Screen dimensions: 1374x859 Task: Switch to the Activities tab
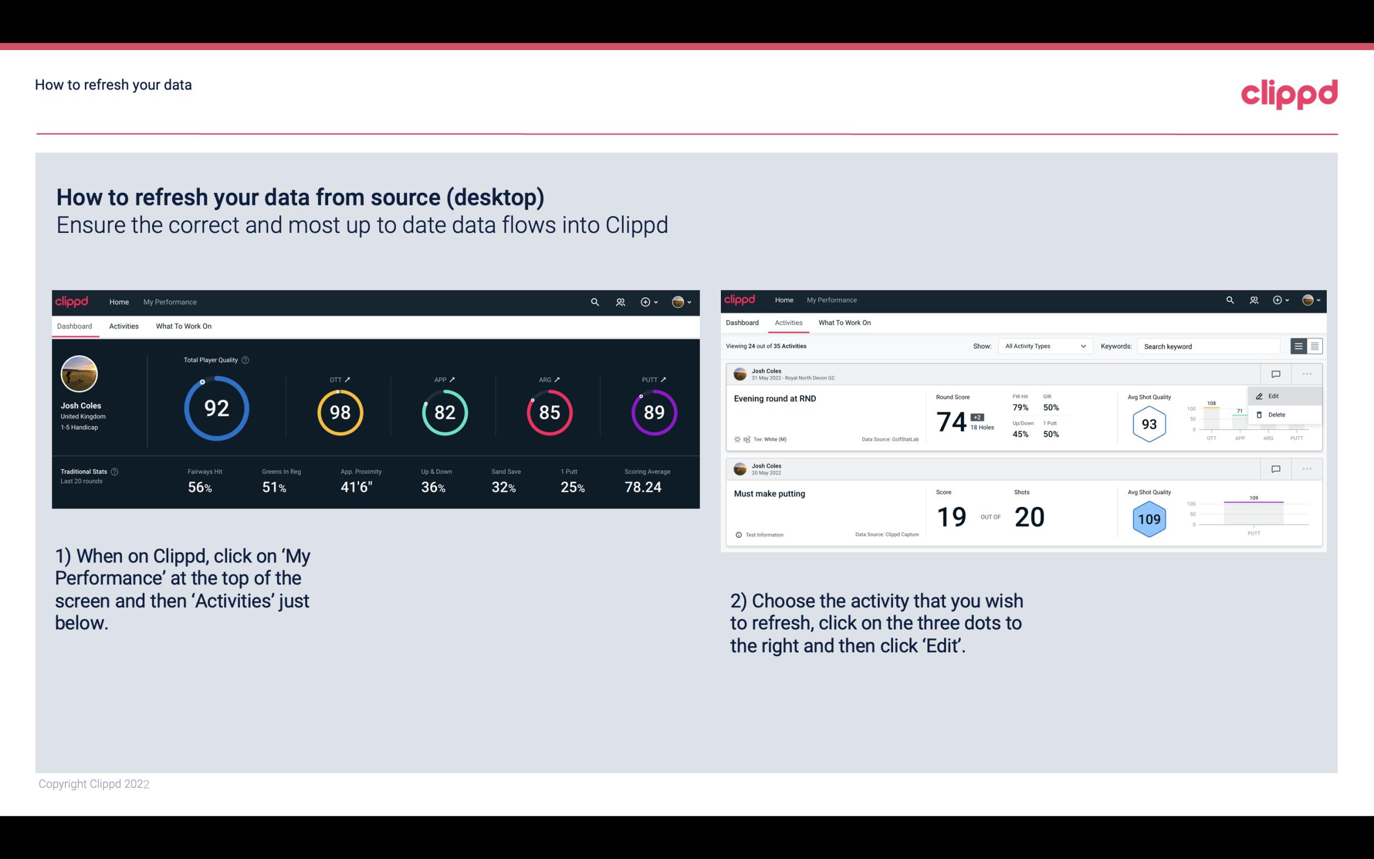click(123, 326)
